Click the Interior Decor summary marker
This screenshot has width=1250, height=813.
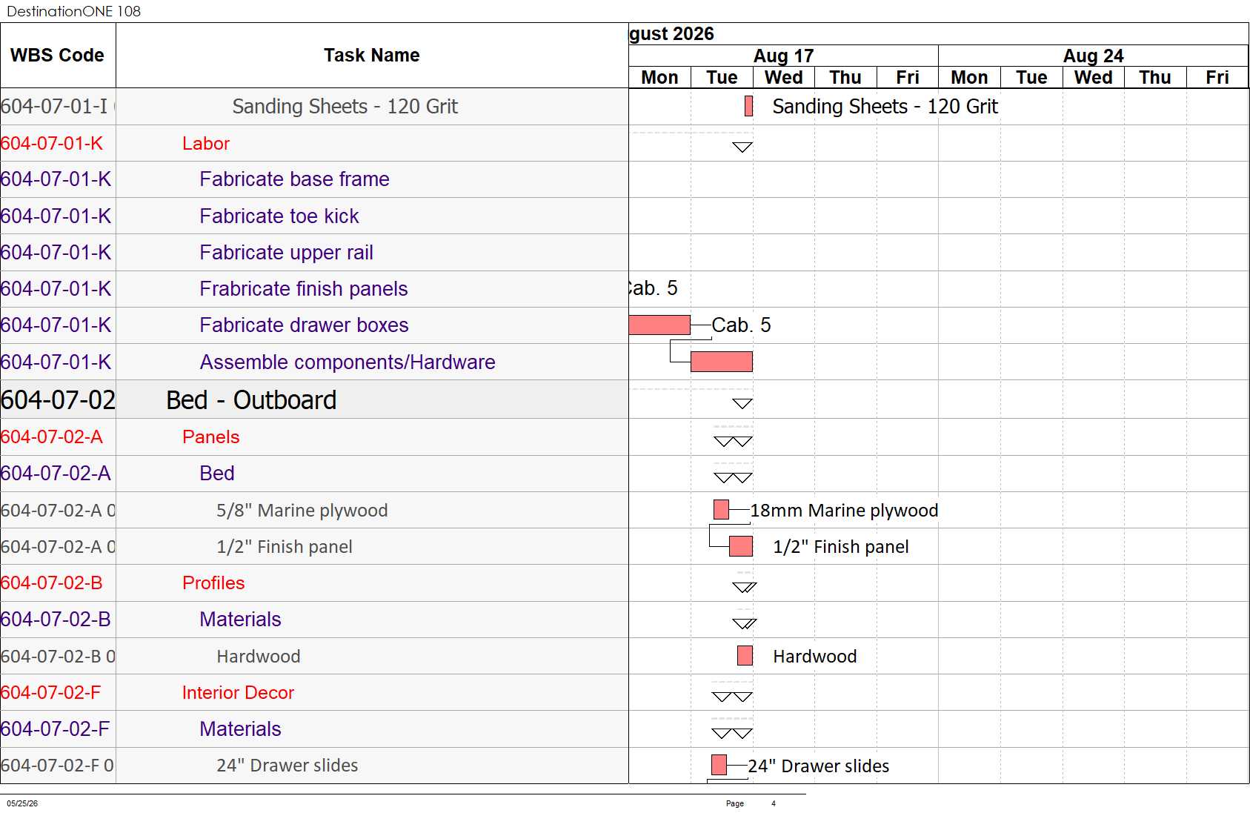coord(732,697)
